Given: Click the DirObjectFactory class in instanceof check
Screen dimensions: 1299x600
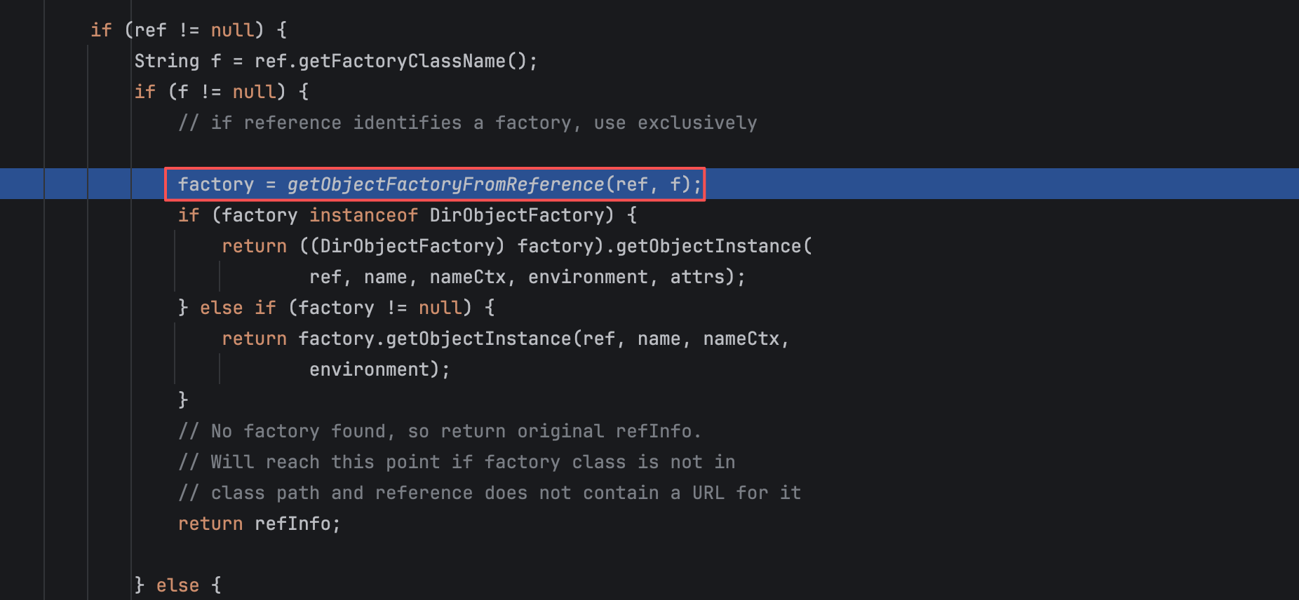Looking at the screenshot, I should pyautogui.click(x=516, y=215).
